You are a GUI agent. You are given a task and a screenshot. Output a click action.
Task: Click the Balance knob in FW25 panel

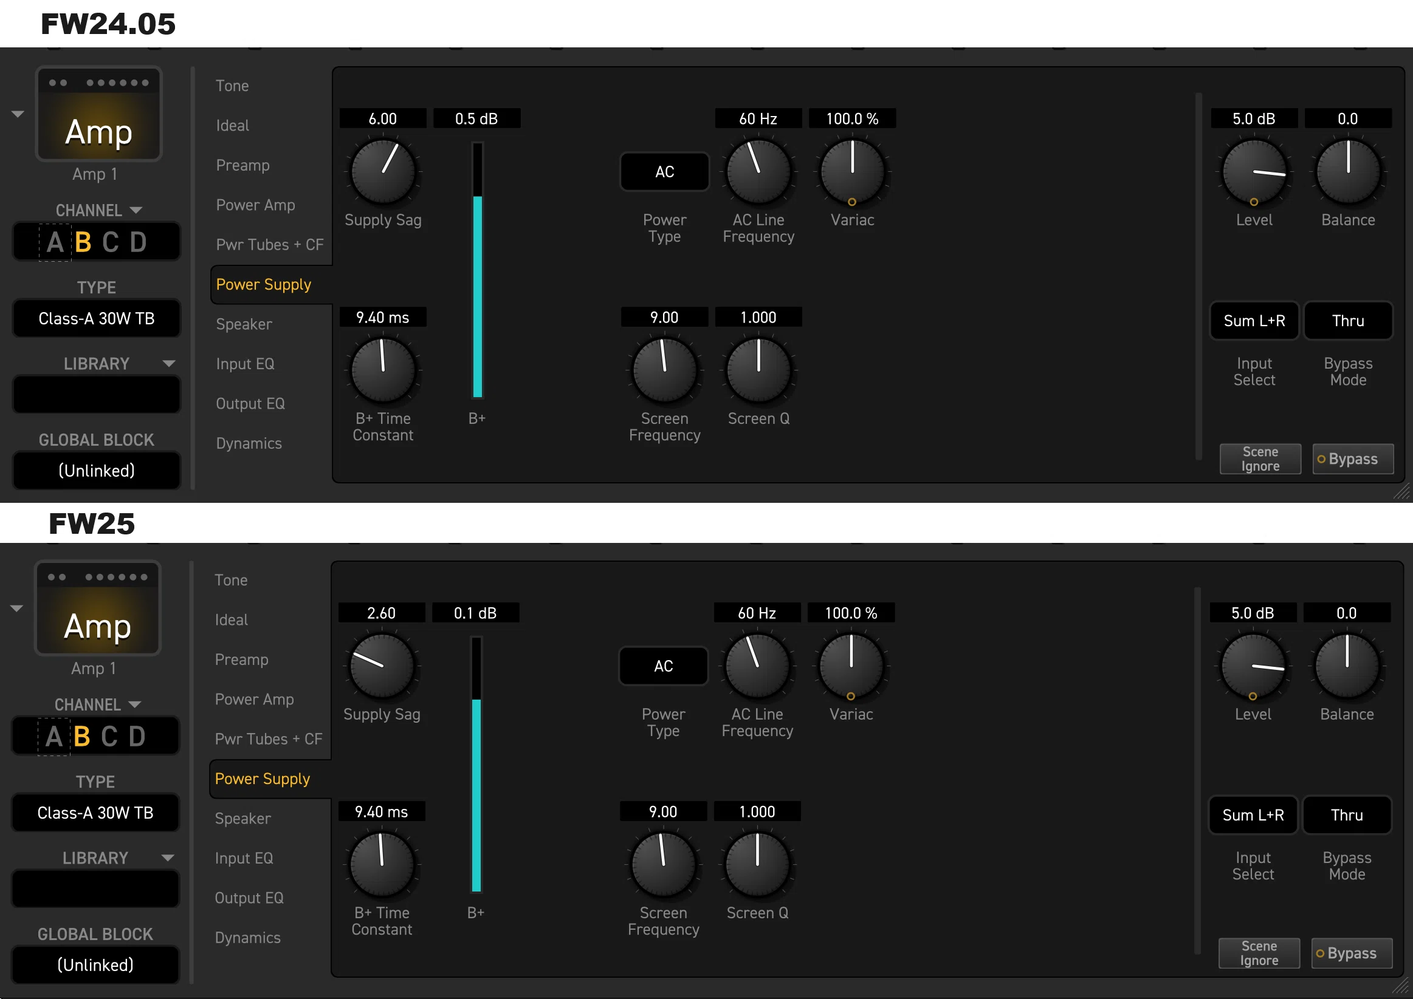(1347, 666)
